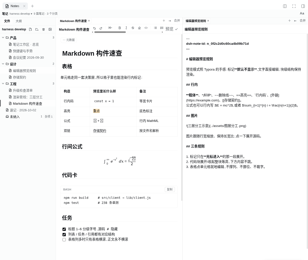Insert a numbered list
Viewport: 308px width, 260px height.
point(162,28)
